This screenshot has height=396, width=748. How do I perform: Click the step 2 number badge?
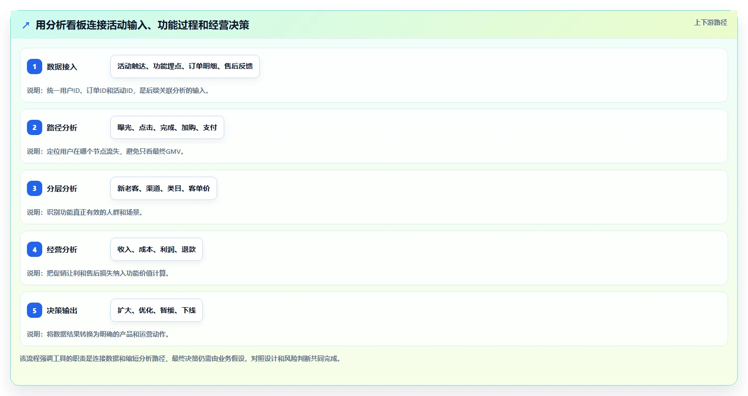[x=35, y=127]
